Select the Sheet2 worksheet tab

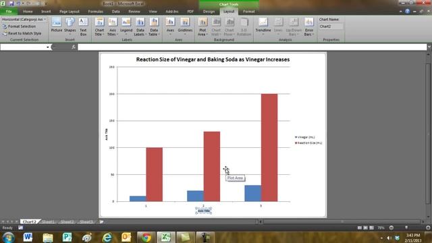[67, 222]
